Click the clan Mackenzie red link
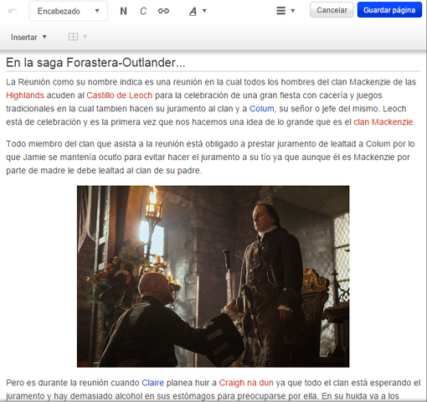 coord(383,122)
